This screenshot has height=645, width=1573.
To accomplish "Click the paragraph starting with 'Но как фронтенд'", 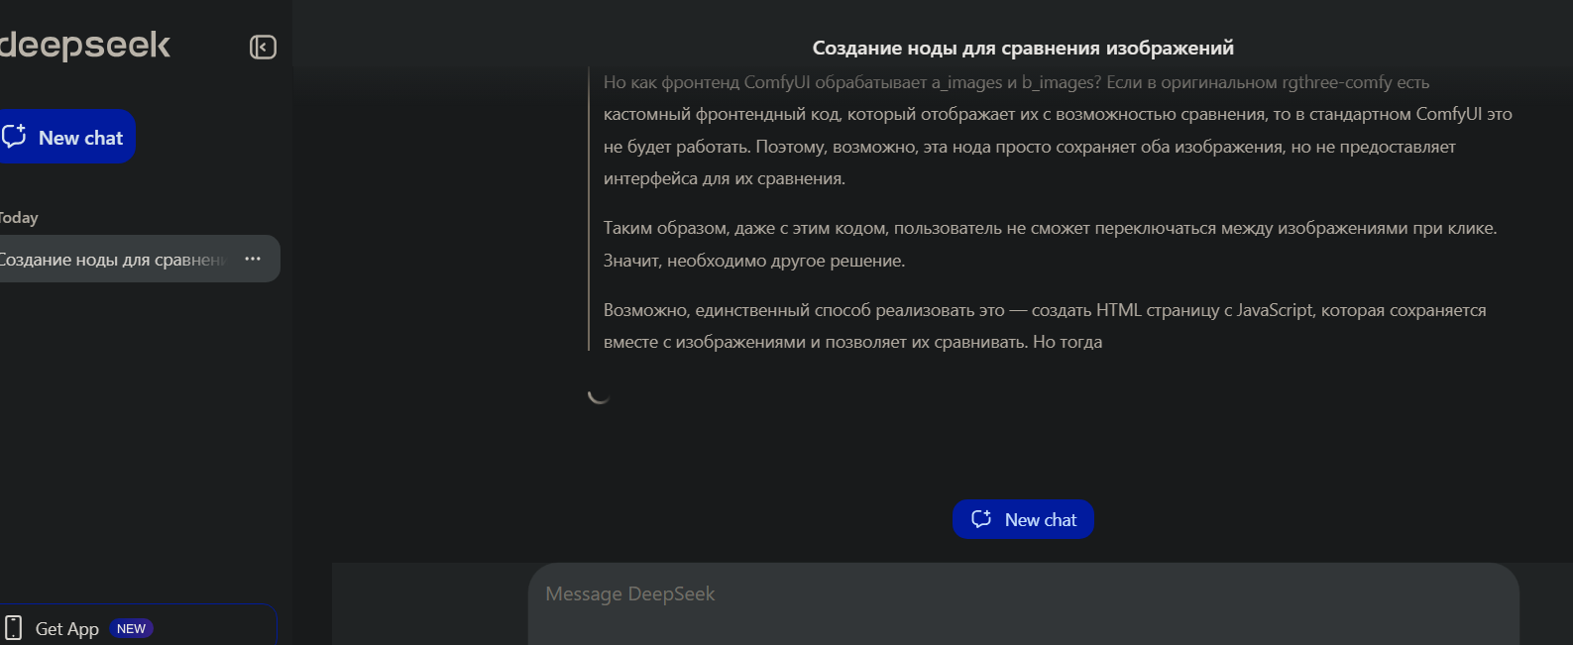I will [x=1058, y=131].
